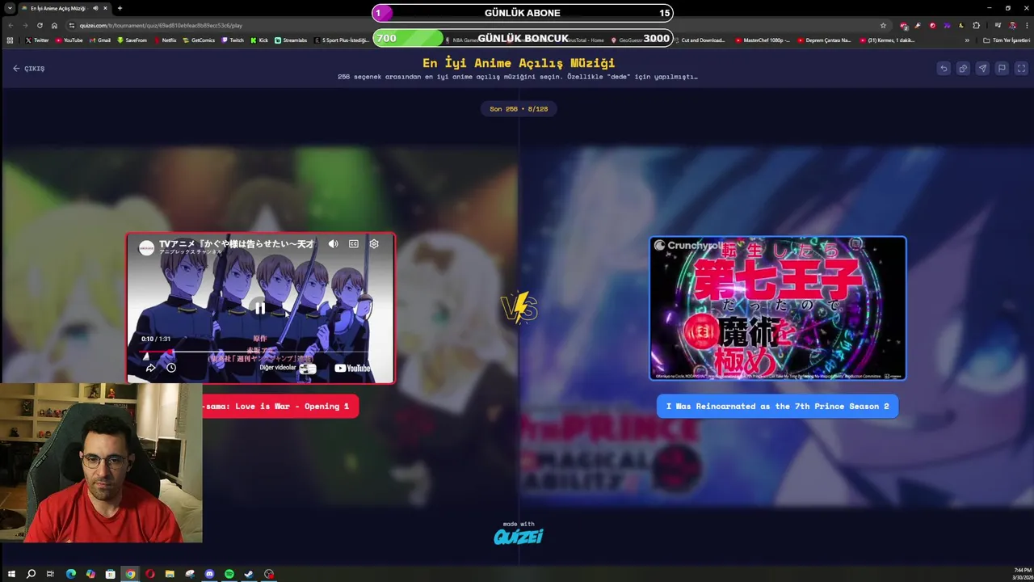Open Microsoft Store from taskbar
Screen dimensions: 1034x582
point(110,574)
